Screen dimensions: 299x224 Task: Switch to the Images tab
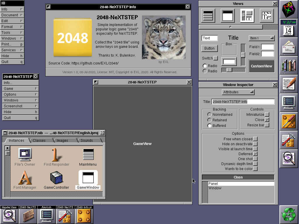click(63, 140)
